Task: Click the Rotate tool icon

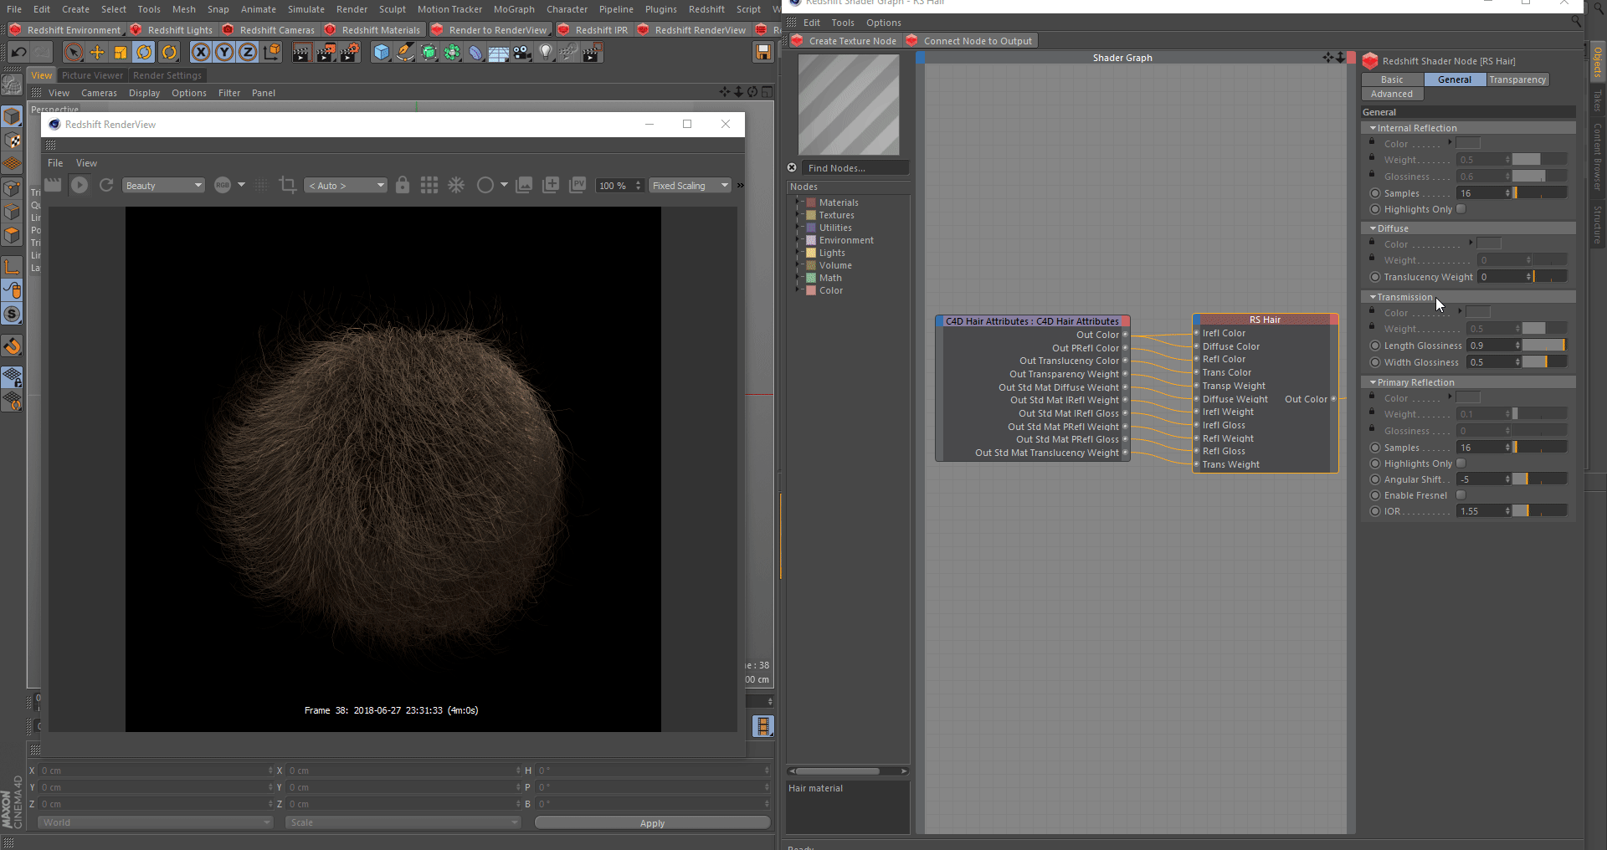Action: click(144, 53)
